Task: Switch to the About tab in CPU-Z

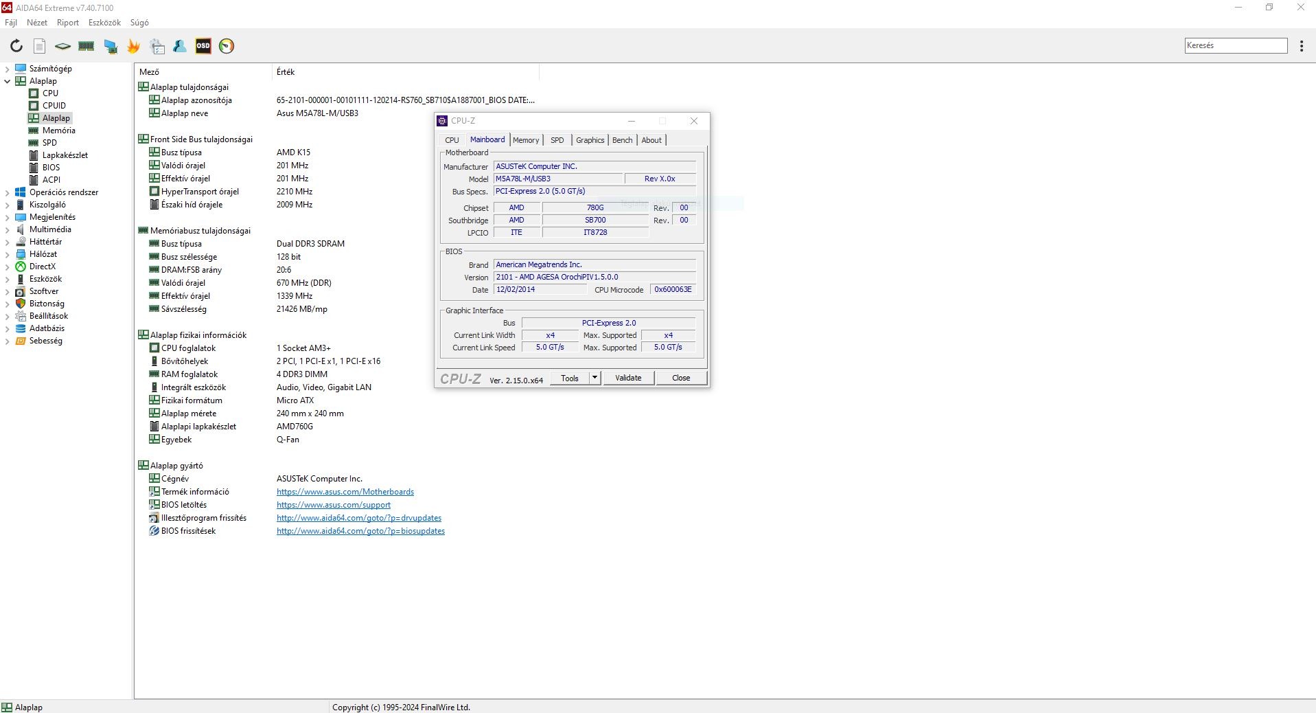Action: (651, 140)
